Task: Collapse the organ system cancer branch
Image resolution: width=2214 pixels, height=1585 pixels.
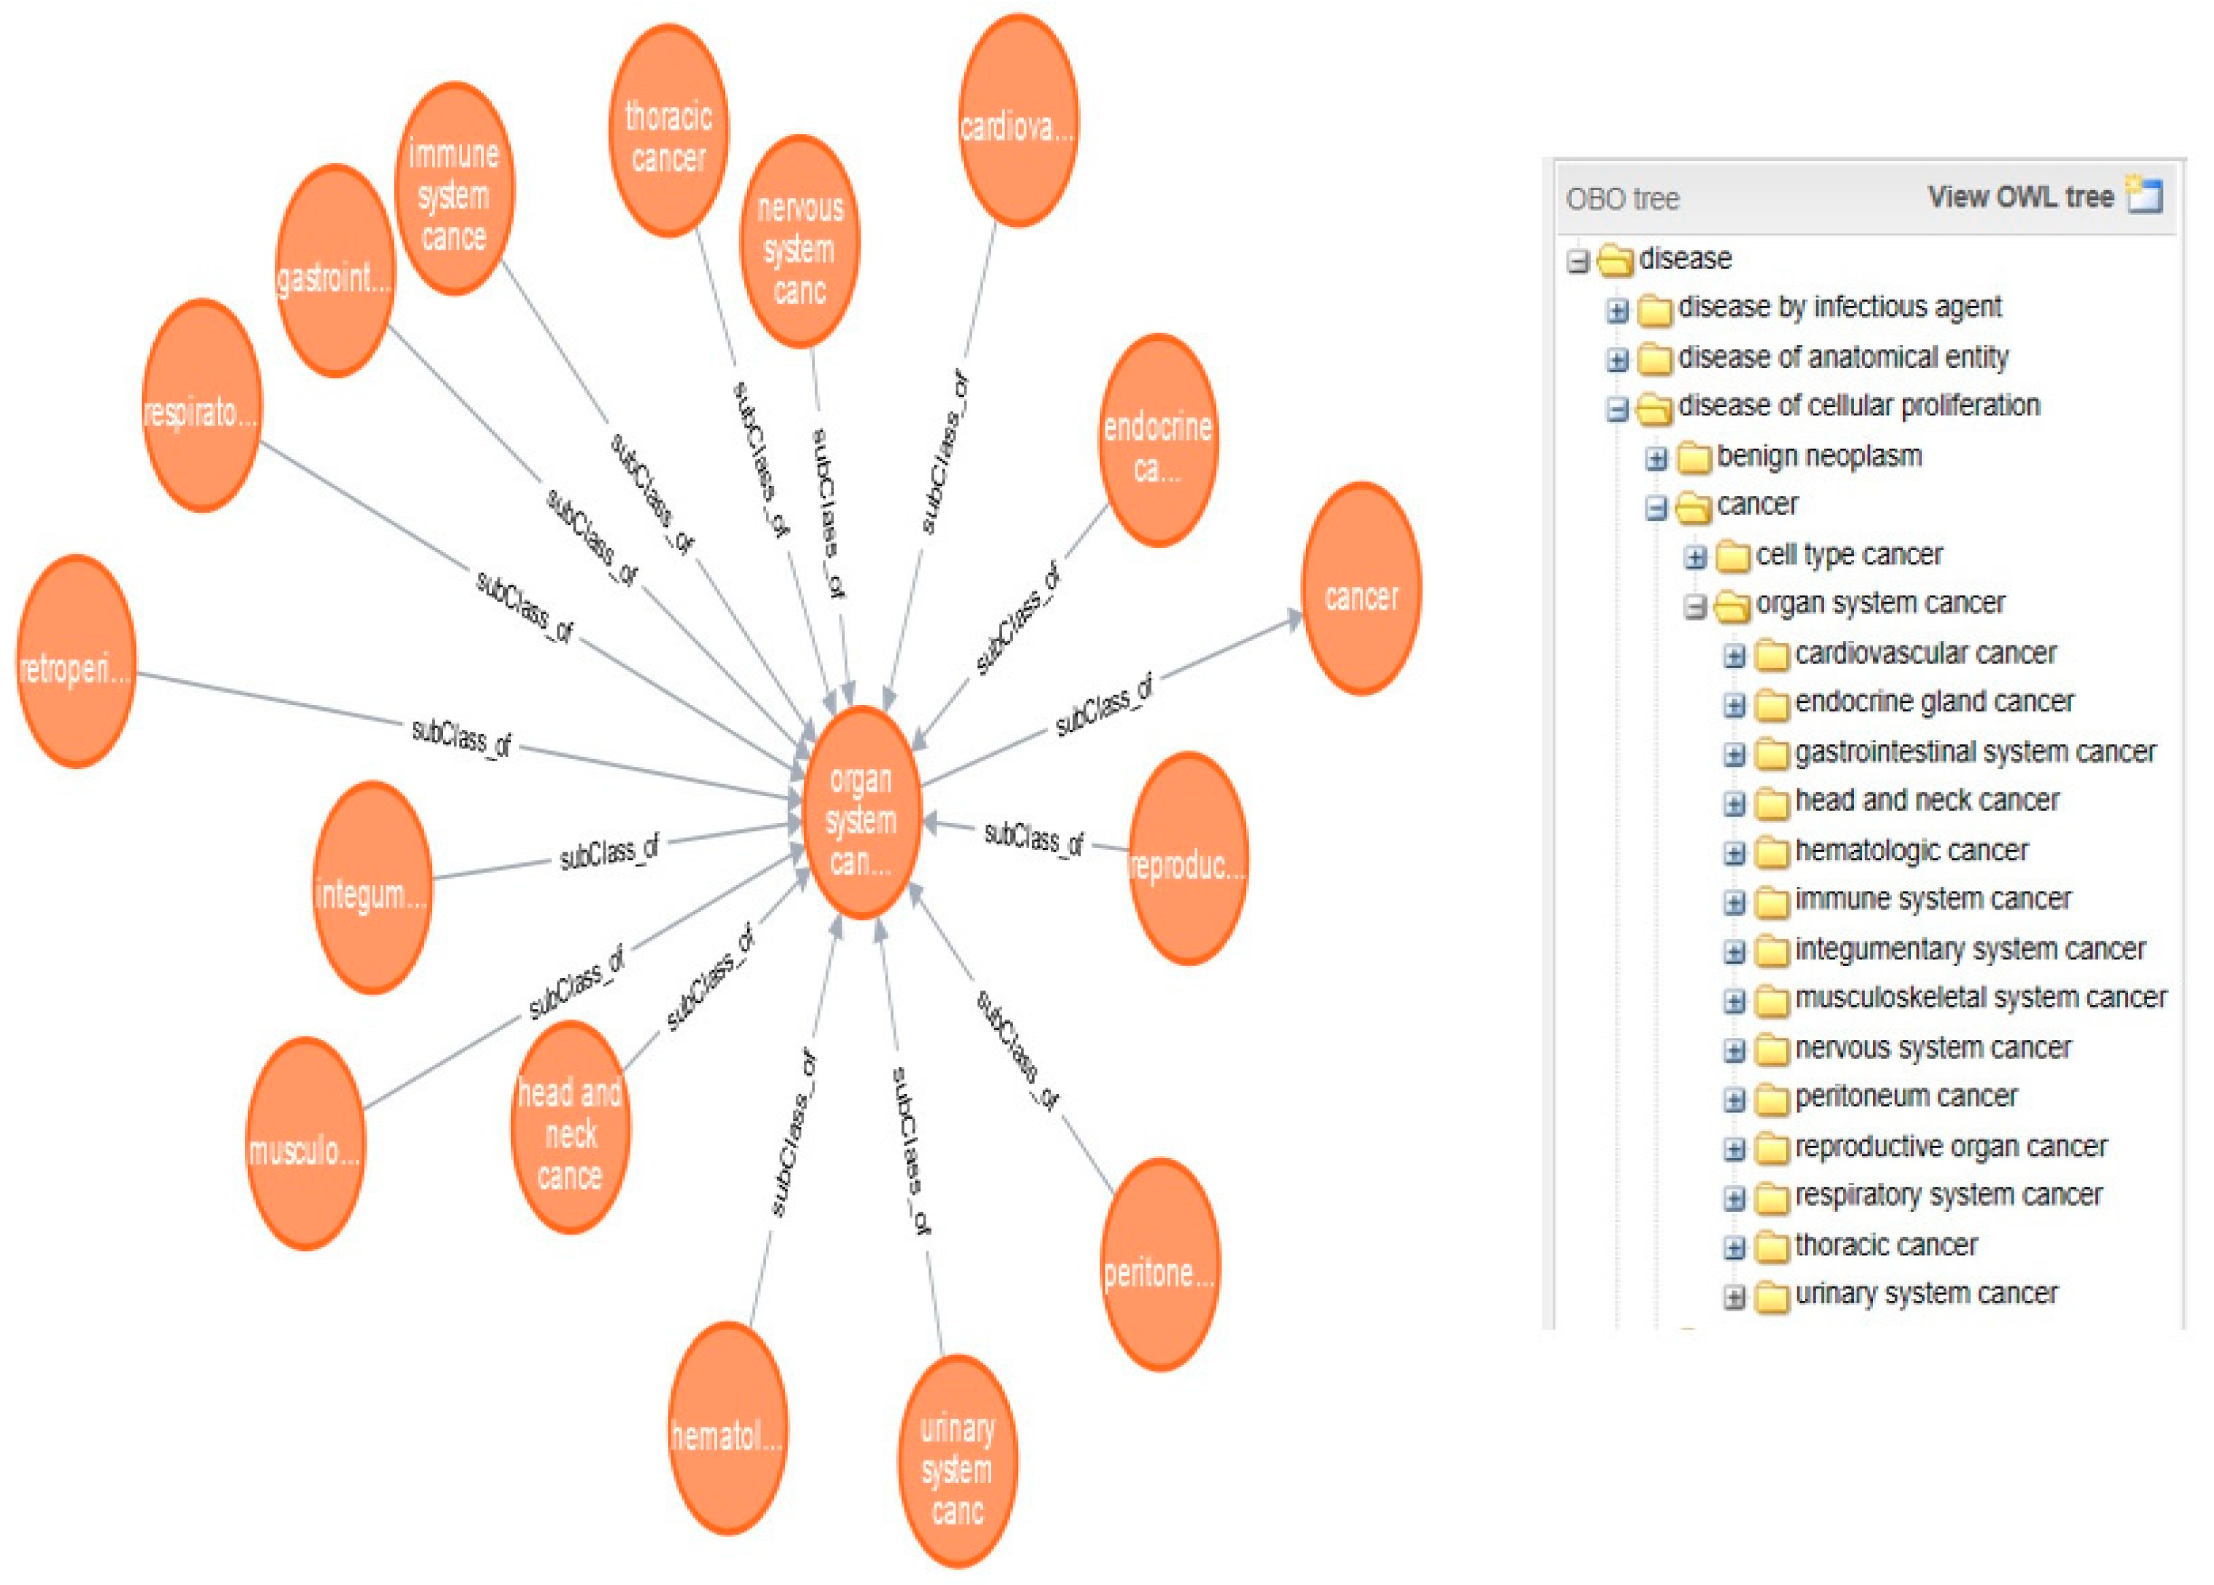Action: click(x=1696, y=607)
